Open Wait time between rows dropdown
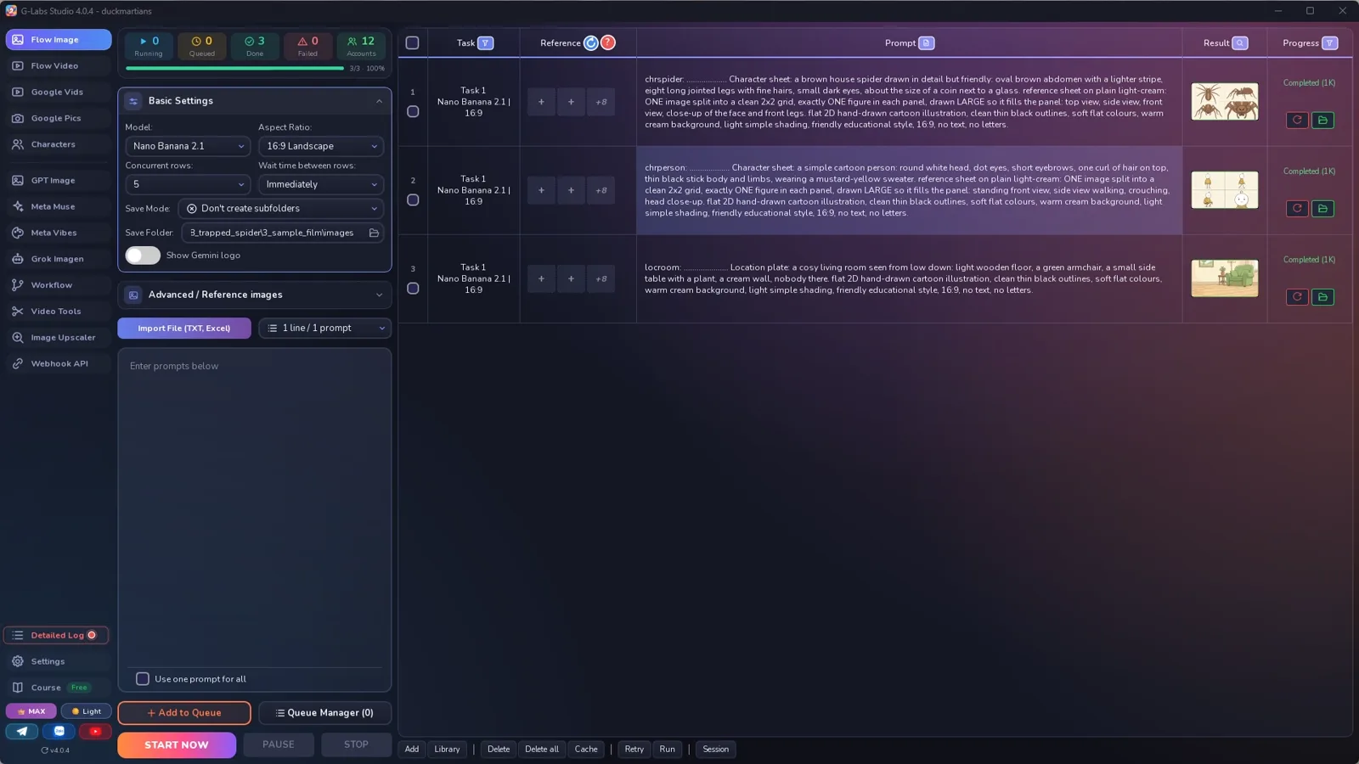Screen dimensions: 1359x764 pyautogui.click(x=321, y=184)
